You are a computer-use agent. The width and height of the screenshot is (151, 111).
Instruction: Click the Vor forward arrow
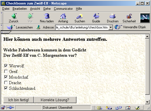tap(30, 18)
